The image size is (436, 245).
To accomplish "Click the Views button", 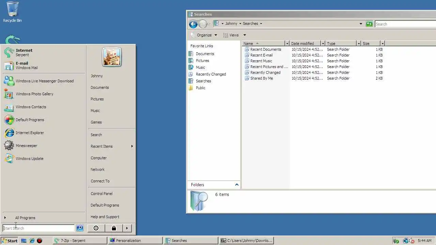I will (x=231, y=35).
